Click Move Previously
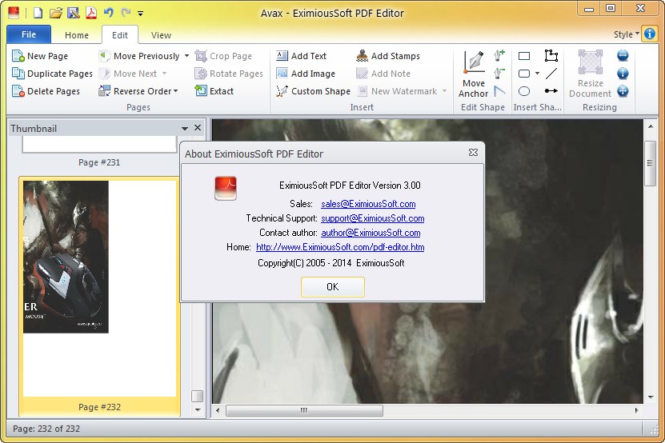Screen dimensions: 665x443 139,56
